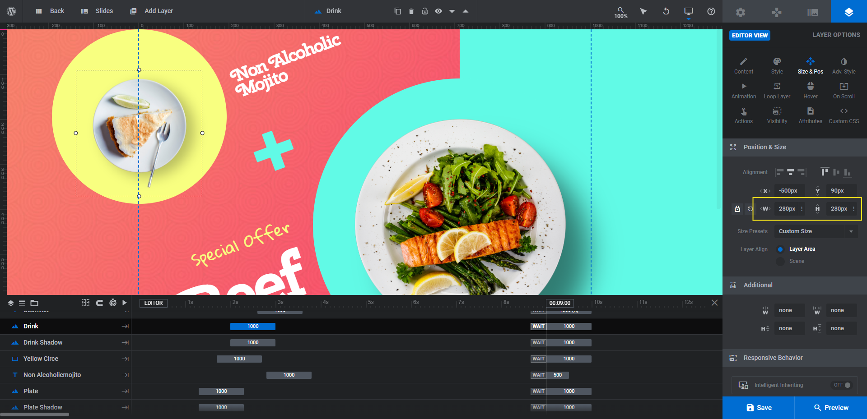The height and width of the screenshot is (419, 867).
Task: Toggle the aspect ratio lock icon
Action: click(737, 209)
